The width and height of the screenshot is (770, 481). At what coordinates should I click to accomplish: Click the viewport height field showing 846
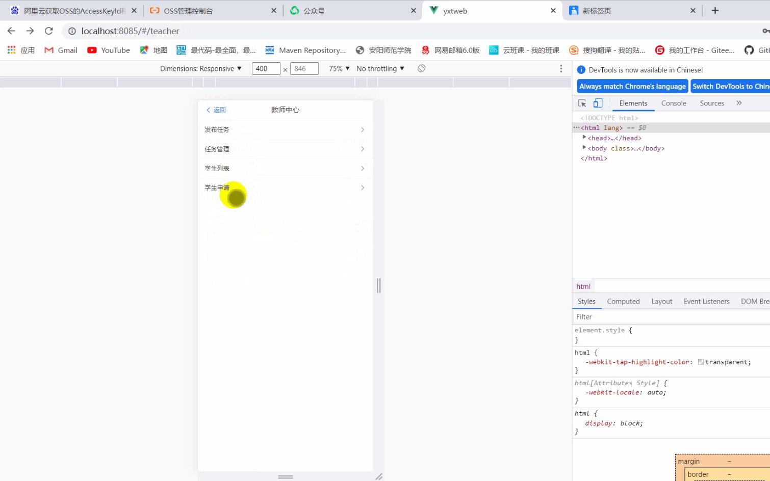click(x=304, y=68)
